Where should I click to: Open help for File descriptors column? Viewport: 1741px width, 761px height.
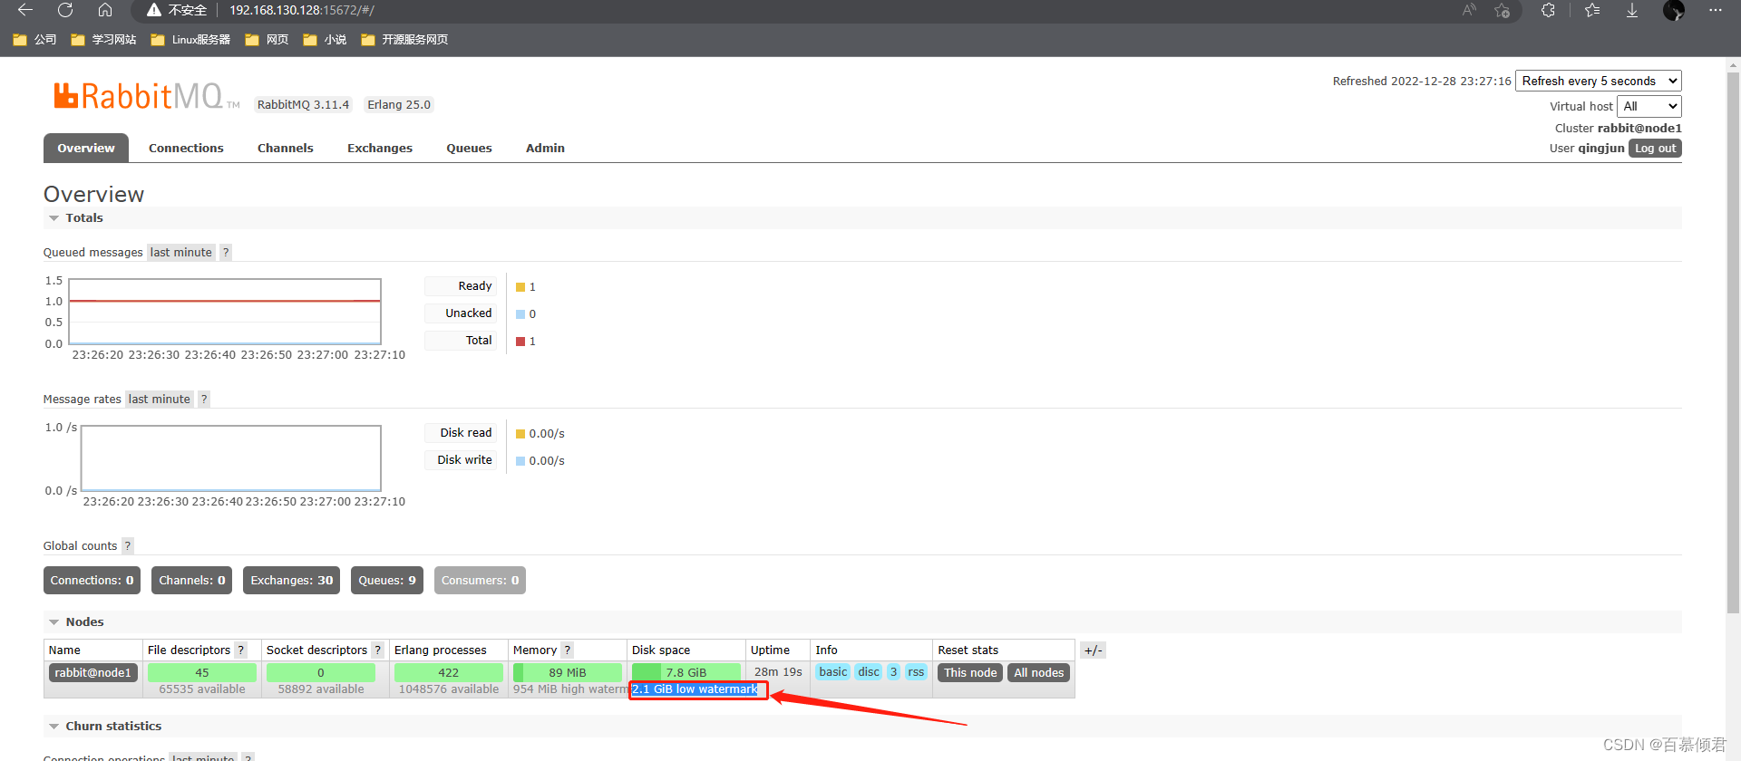click(x=241, y=650)
